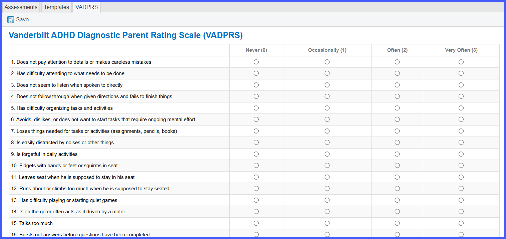Mark Very Often for question 8 easily distracted
The height and width of the screenshot is (239, 506).
[x=461, y=143]
